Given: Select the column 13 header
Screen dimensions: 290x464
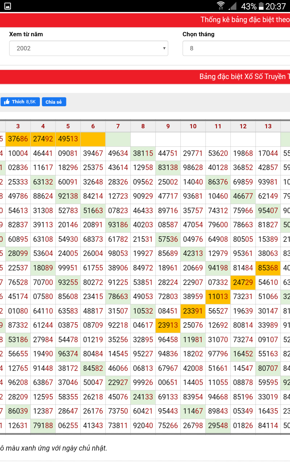Looking at the screenshot, I should 268,126.
